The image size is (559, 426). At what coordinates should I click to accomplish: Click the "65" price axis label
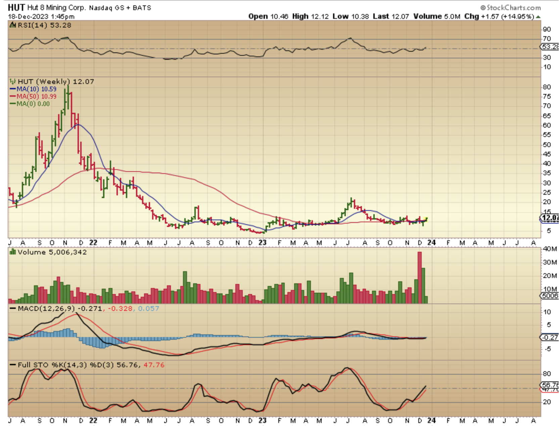pyautogui.click(x=547, y=116)
